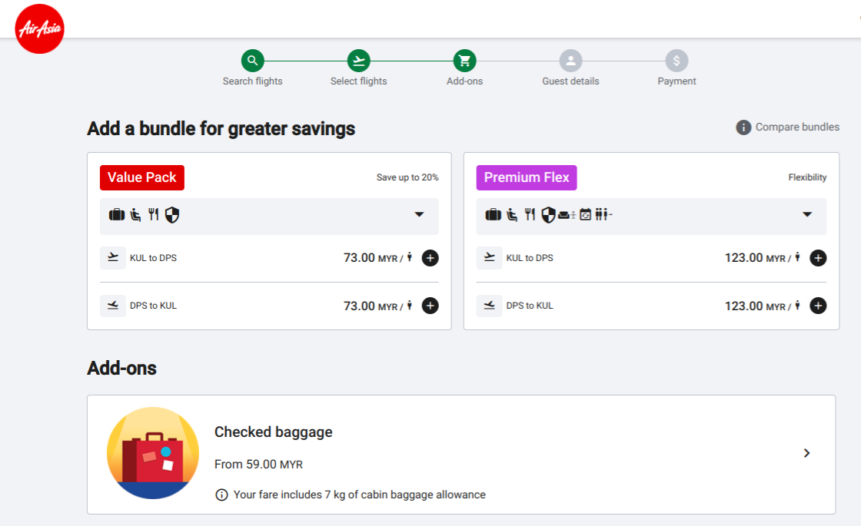Viewport: 861px width, 526px height.
Task: Click the Select flights plane icon
Action: pos(358,61)
